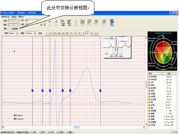Click the horizontal scrollbar thumb under waveform
The image size is (179, 135).
pos(77,127)
